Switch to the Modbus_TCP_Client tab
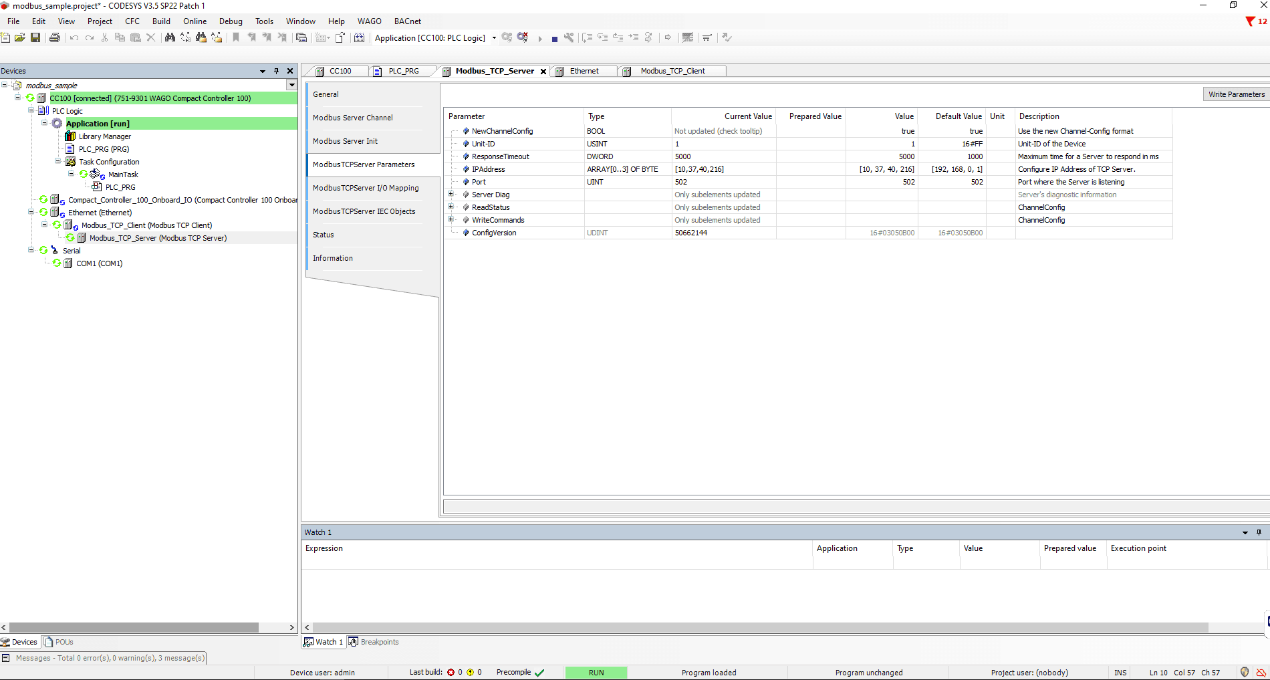Image resolution: width=1270 pixels, height=680 pixels. coord(672,71)
